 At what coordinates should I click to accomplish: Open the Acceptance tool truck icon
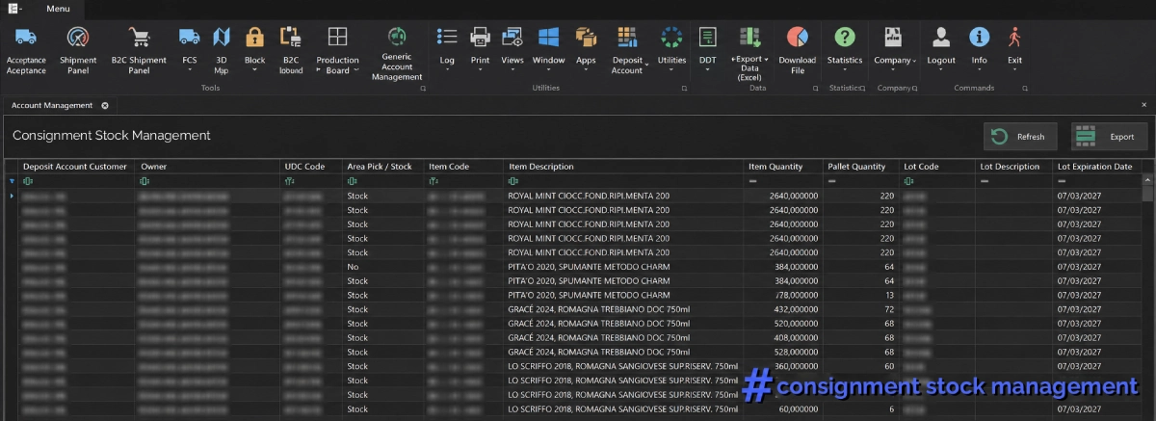point(26,37)
